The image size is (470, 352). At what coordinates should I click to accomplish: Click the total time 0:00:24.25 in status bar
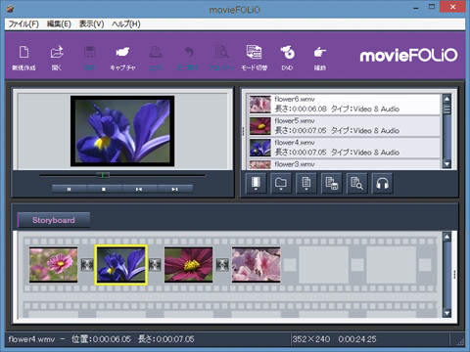click(357, 339)
